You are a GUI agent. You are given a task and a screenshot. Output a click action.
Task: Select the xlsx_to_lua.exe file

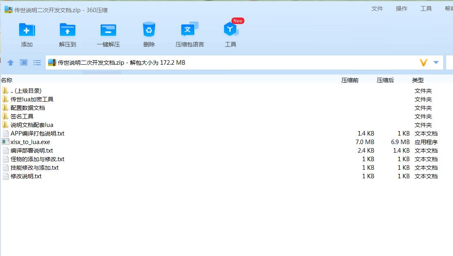pos(30,142)
